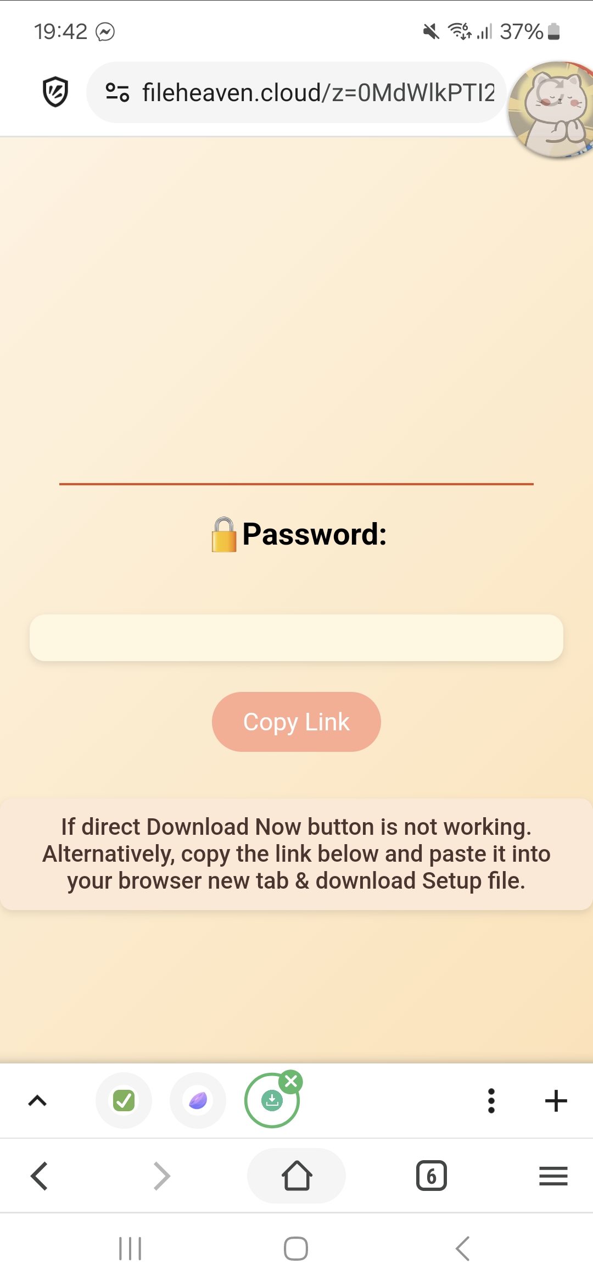Expand the extensions bar with up chevron

click(x=37, y=1100)
